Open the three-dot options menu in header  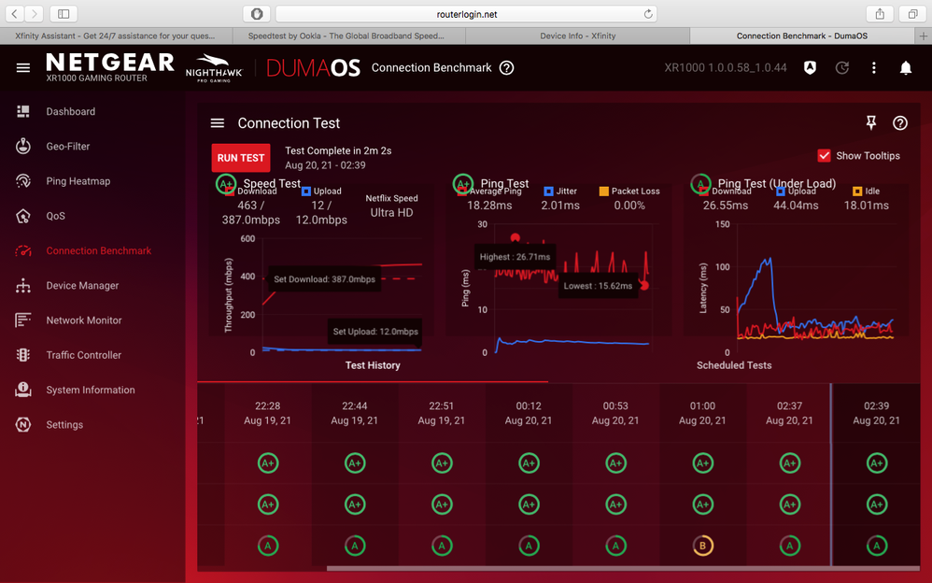pyautogui.click(x=874, y=68)
